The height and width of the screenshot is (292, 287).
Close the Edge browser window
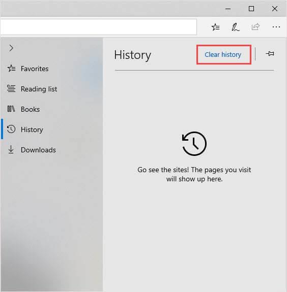pyautogui.click(x=275, y=9)
